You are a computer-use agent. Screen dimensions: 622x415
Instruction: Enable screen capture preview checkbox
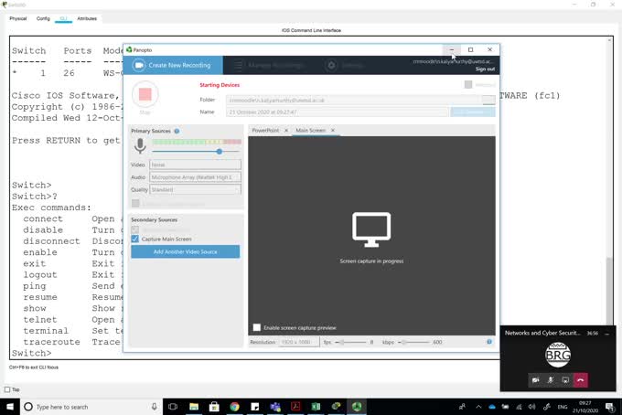[256, 327]
